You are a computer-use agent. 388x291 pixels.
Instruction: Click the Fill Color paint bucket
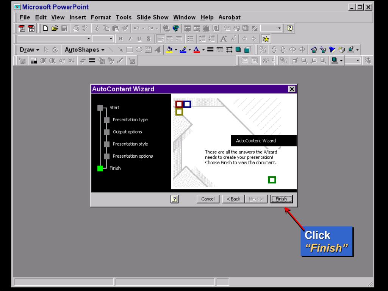(x=169, y=50)
